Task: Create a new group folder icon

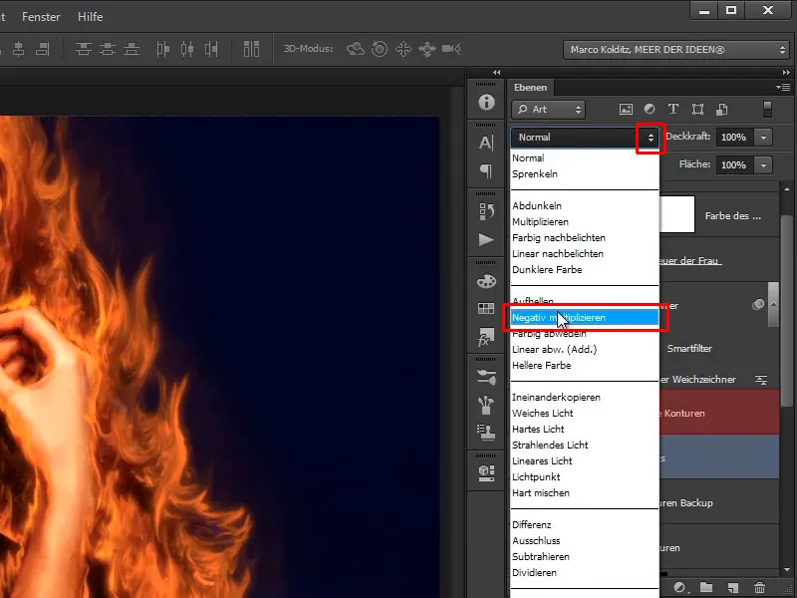Action: (x=706, y=589)
